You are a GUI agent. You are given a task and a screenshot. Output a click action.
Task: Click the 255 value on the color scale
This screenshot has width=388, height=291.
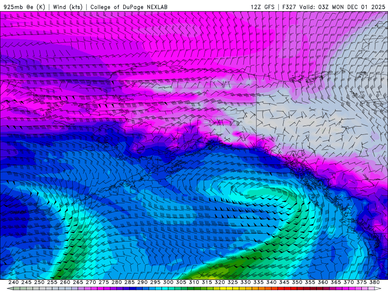[52, 282]
